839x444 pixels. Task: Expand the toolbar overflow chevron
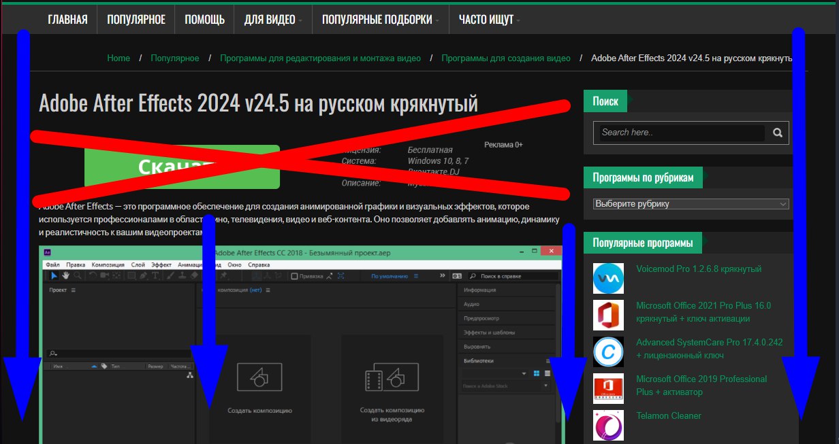[x=443, y=275]
